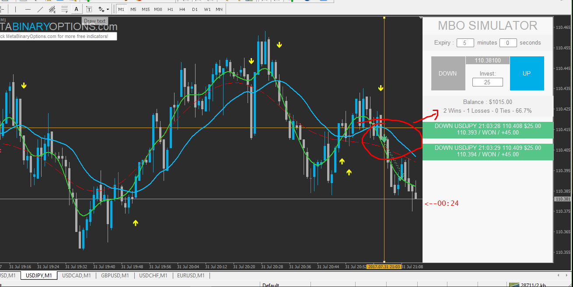Open the arrows objects dropdown
573x287 pixels.
104,9
